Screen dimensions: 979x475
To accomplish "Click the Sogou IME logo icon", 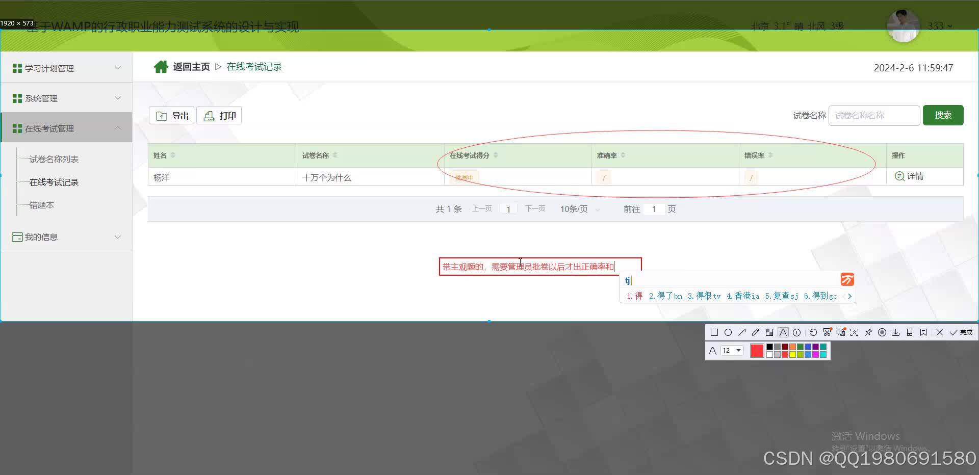I will point(847,279).
